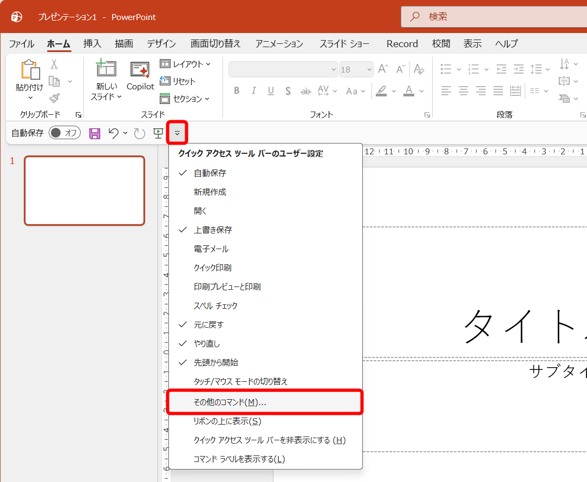Start slideshow from beginning via Quick Access icon

click(158, 133)
